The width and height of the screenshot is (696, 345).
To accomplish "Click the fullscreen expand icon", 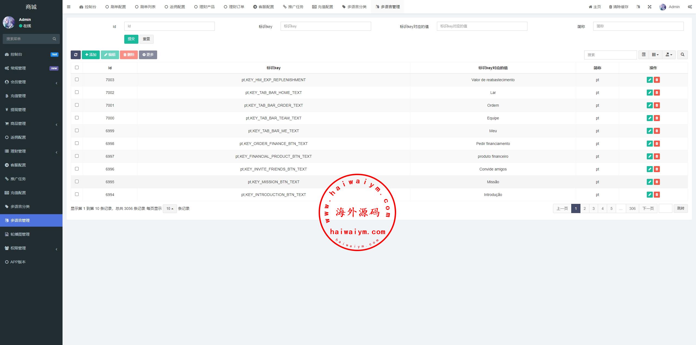I will pyautogui.click(x=650, y=7).
